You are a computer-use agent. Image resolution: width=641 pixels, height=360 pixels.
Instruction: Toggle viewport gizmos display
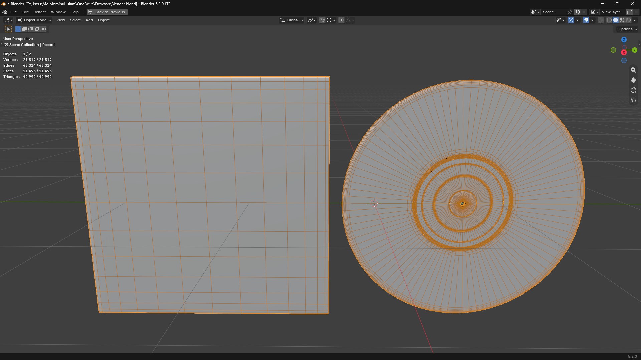[x=571, y=20]
